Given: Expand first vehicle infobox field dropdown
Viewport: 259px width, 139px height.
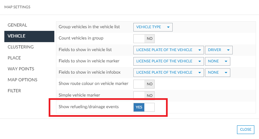Looking at the screenshot, I should [x=168, y=73].
